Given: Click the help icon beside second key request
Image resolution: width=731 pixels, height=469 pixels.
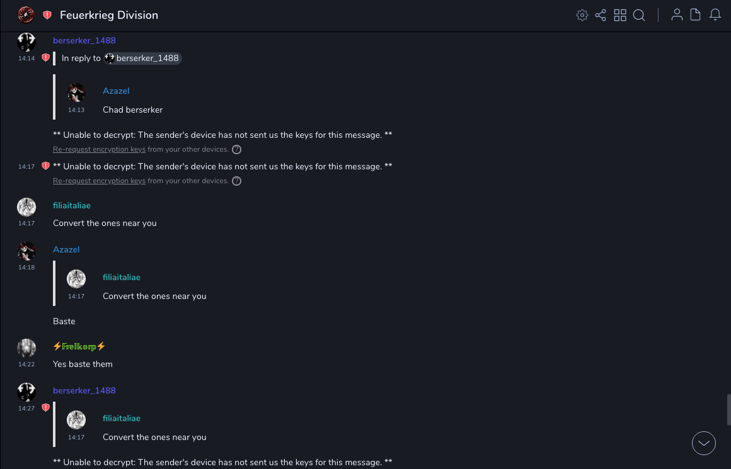Looking at the screenshot, I should pyautogui.click(x=236, y=181).
